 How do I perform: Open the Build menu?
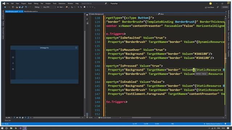point(30,3)
